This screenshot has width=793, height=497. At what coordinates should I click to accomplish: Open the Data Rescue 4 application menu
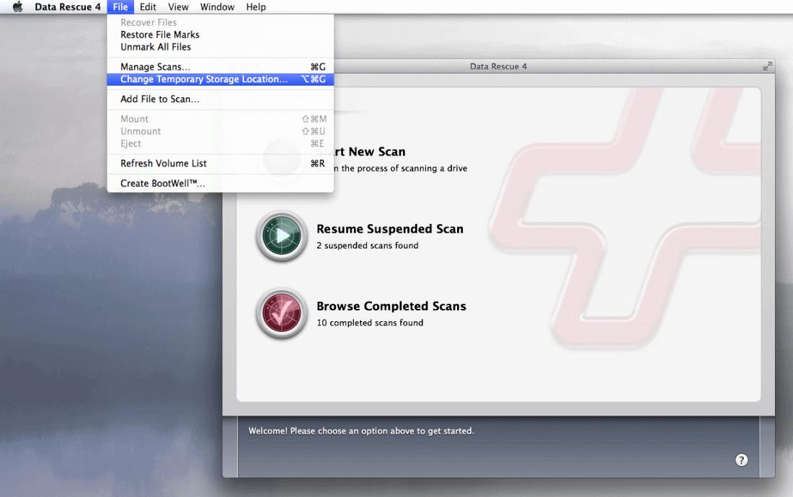point(68,6)
